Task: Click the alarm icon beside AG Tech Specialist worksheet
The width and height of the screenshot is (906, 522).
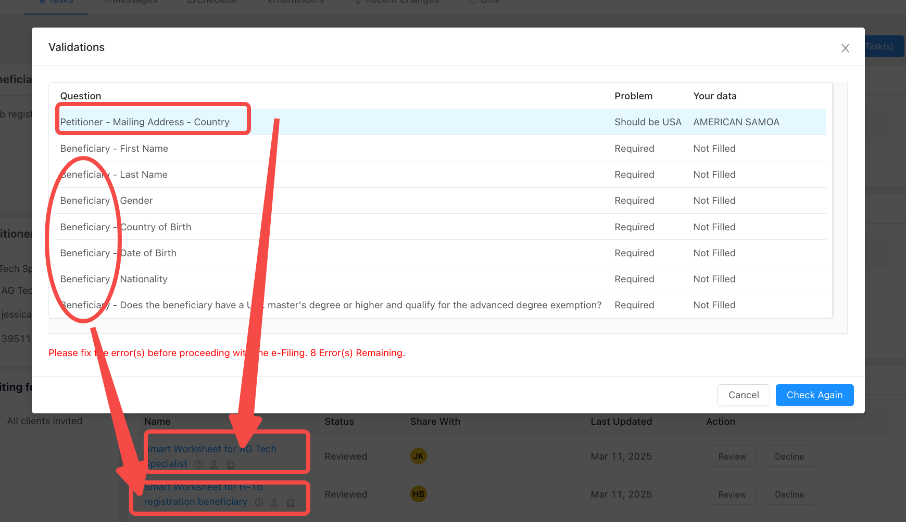Action: click(x=231, y=464)
